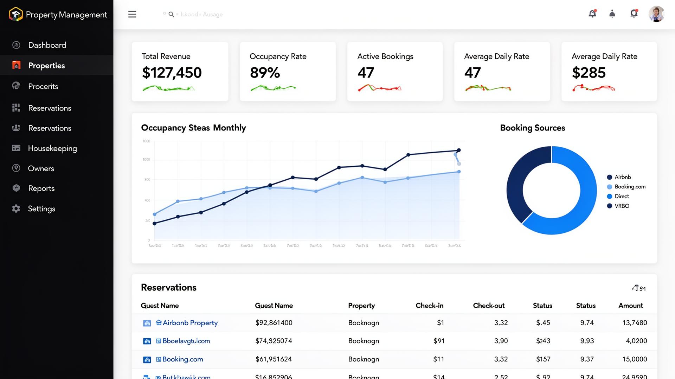Screen dimensions: 675x379
Task: Open the Booking.com reservation link
Action: [182, 359]
